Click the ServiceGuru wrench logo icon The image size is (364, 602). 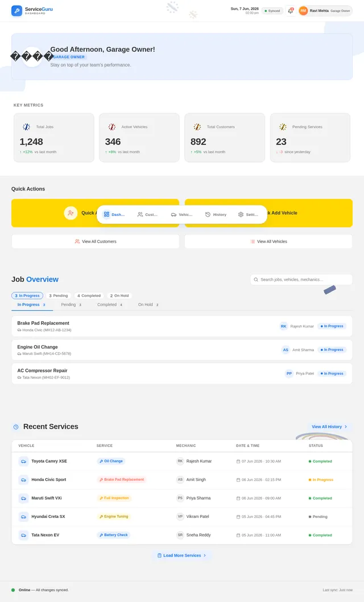[x=16, y=11]
